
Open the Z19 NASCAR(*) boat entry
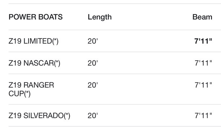click(x=34, y=63)
